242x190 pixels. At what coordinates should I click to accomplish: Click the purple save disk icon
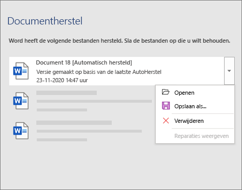(x=166, y=106)
